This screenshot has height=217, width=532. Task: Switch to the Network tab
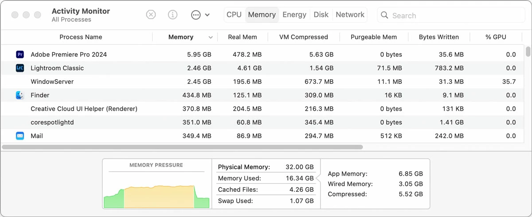point(350,15)
